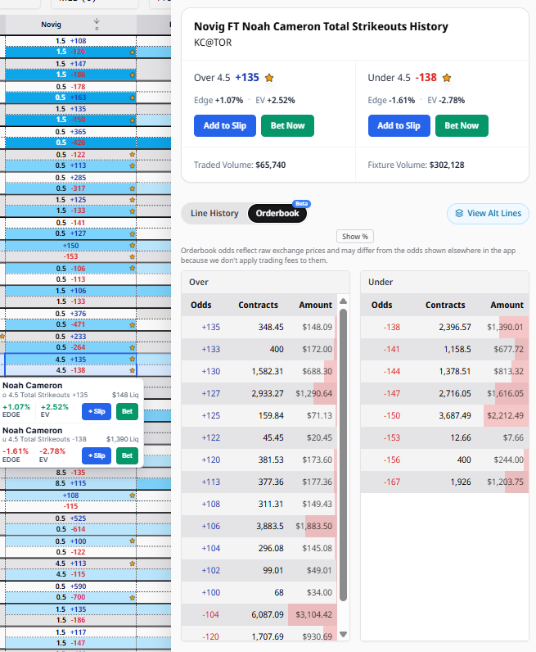Select the +135 row in Over orderbook
536x652 pixels.
point(259,328)
